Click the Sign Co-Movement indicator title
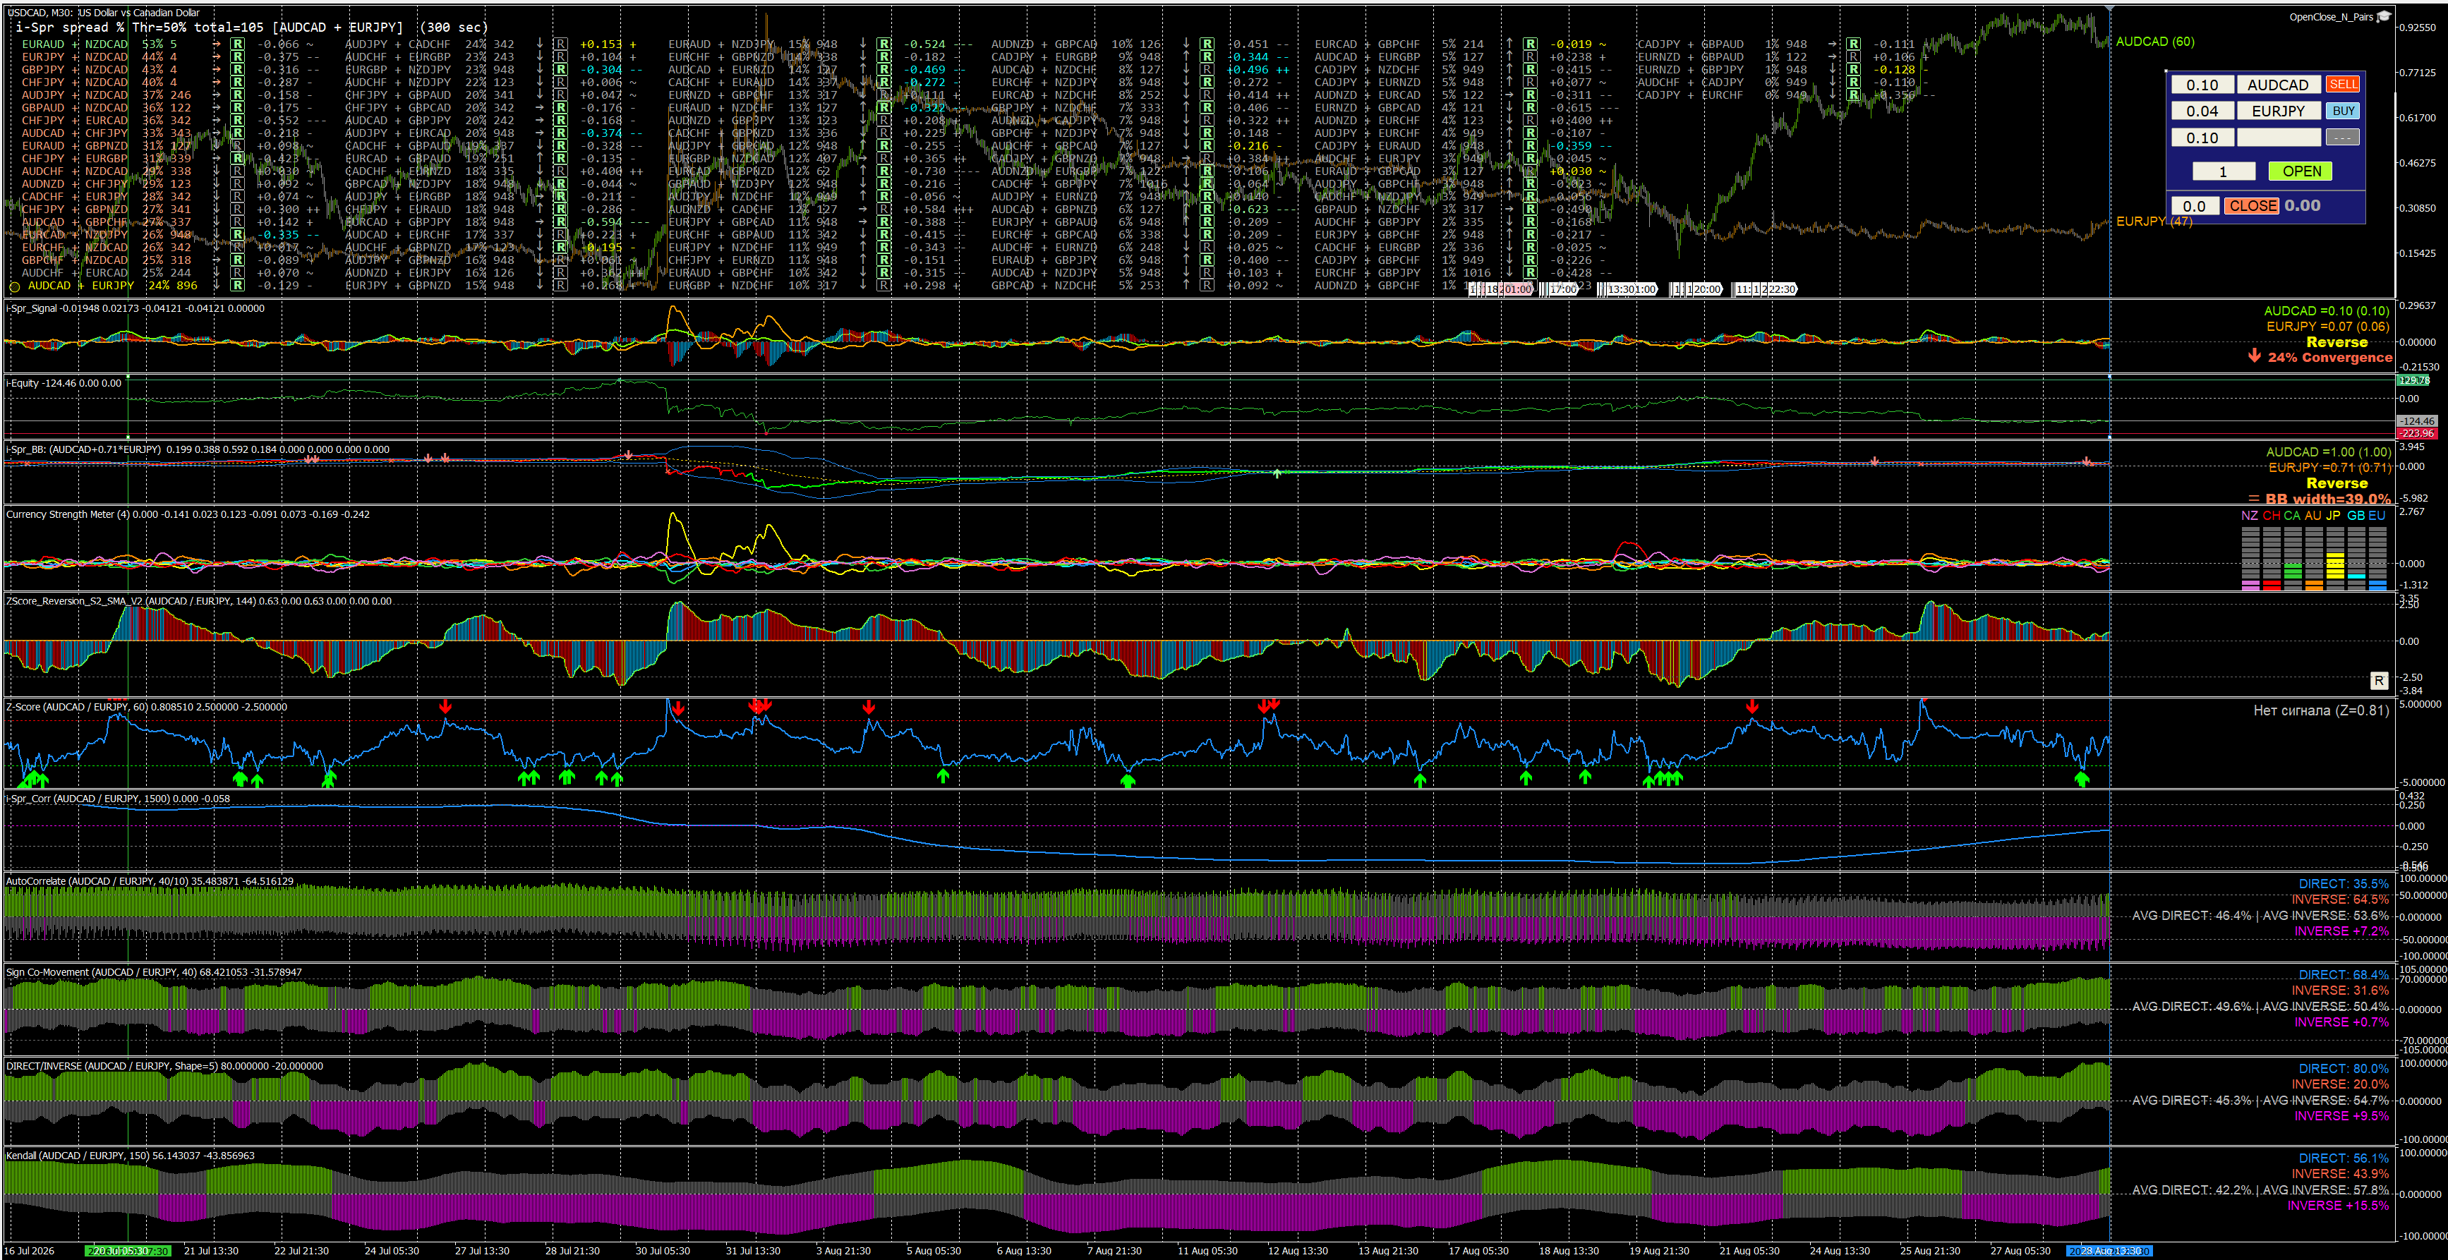The image size is (2448, 1260). 154,973
